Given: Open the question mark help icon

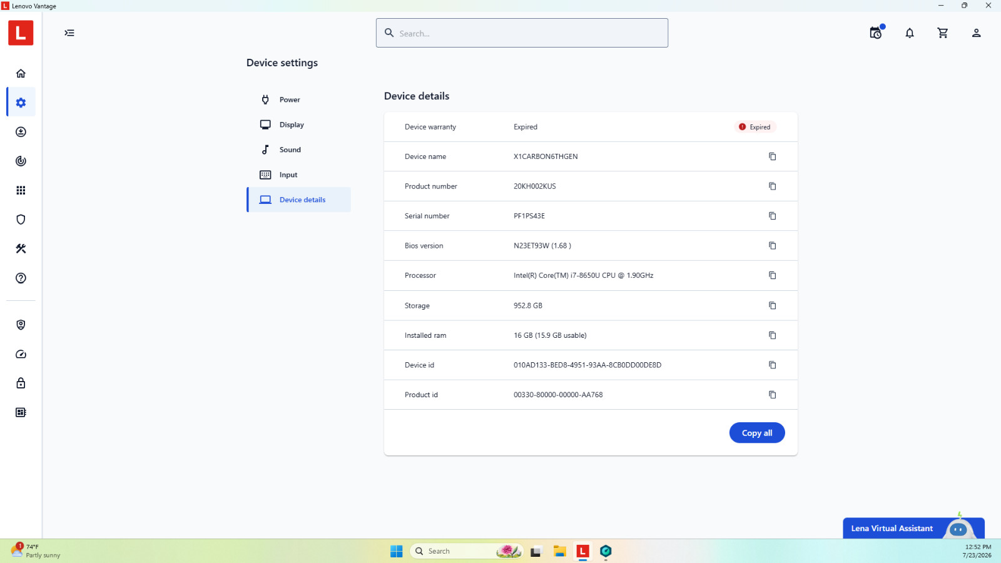Looking at the screenshot, I should point(21,278).
